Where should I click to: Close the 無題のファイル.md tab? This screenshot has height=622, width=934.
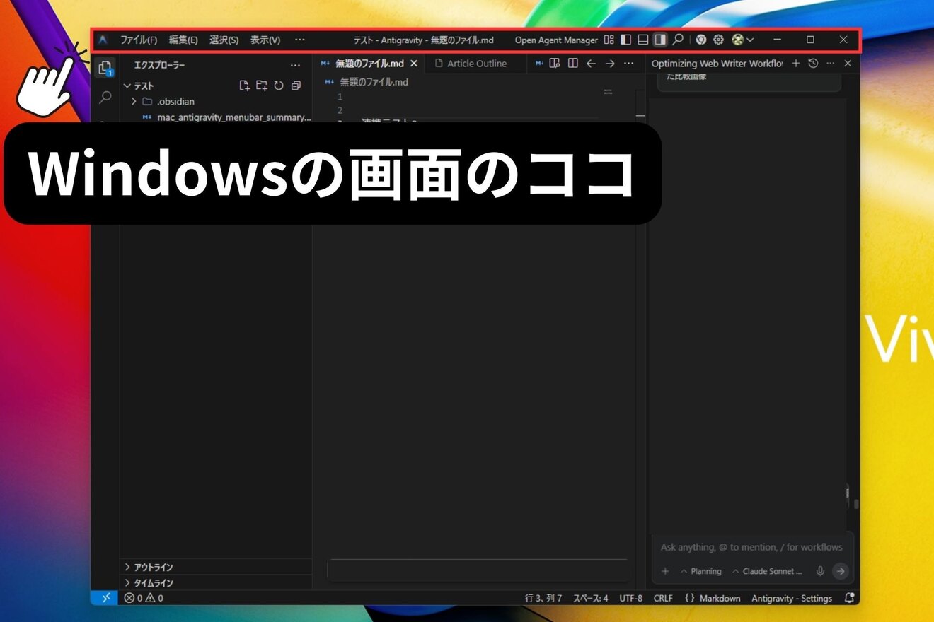414,64
